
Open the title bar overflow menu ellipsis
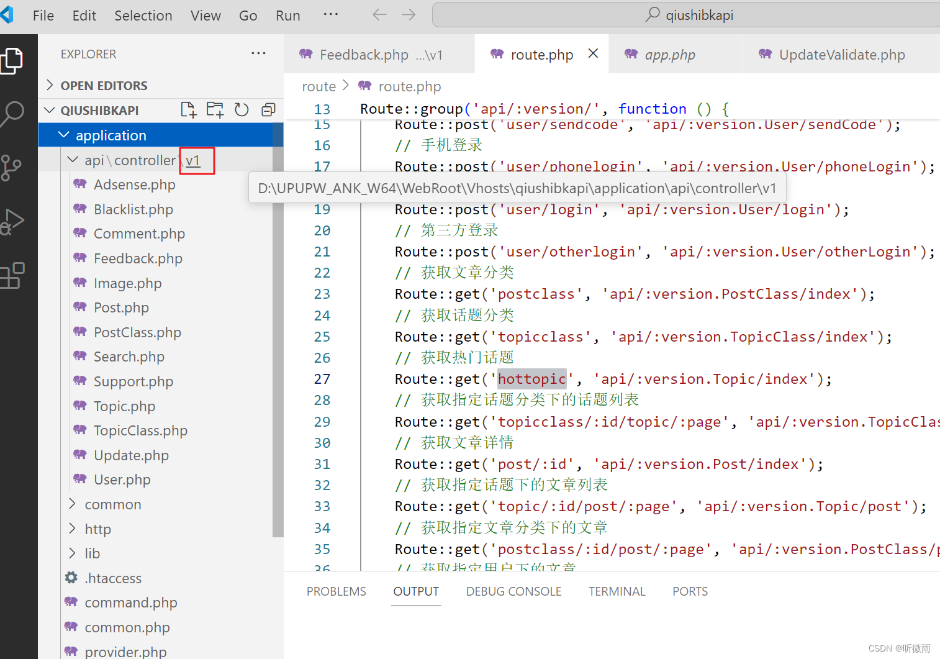tap(331, 14)
